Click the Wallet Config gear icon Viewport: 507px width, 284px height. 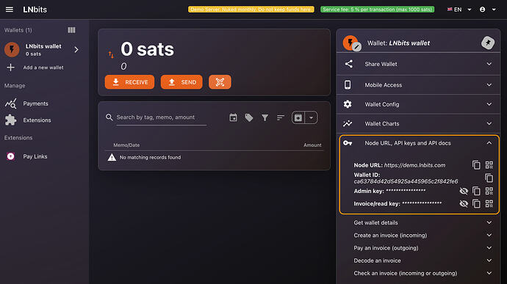click(x=348, y=104)
